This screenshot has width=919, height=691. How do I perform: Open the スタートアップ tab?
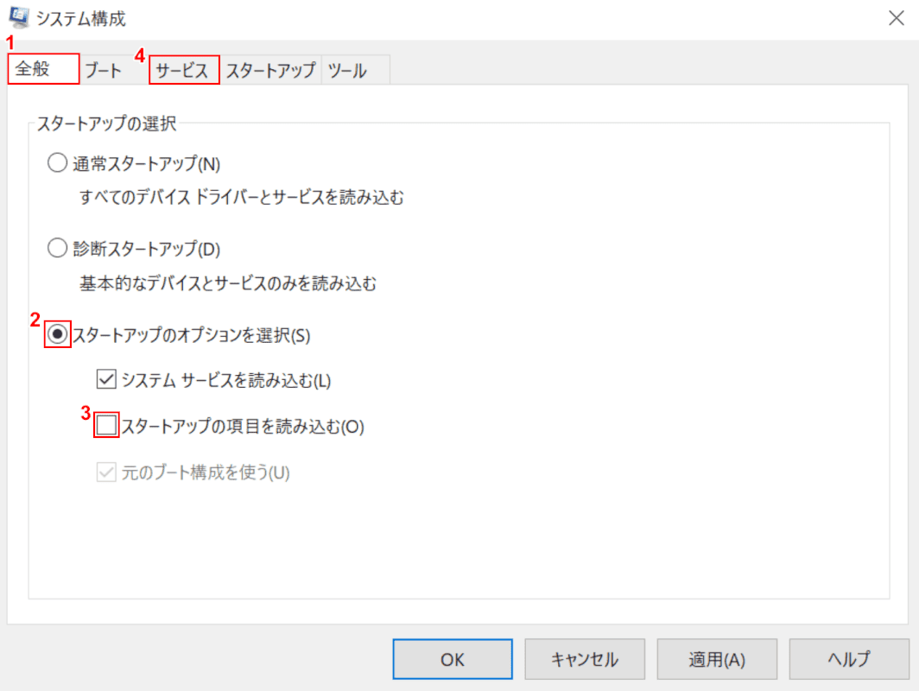(x=271, y=70)
